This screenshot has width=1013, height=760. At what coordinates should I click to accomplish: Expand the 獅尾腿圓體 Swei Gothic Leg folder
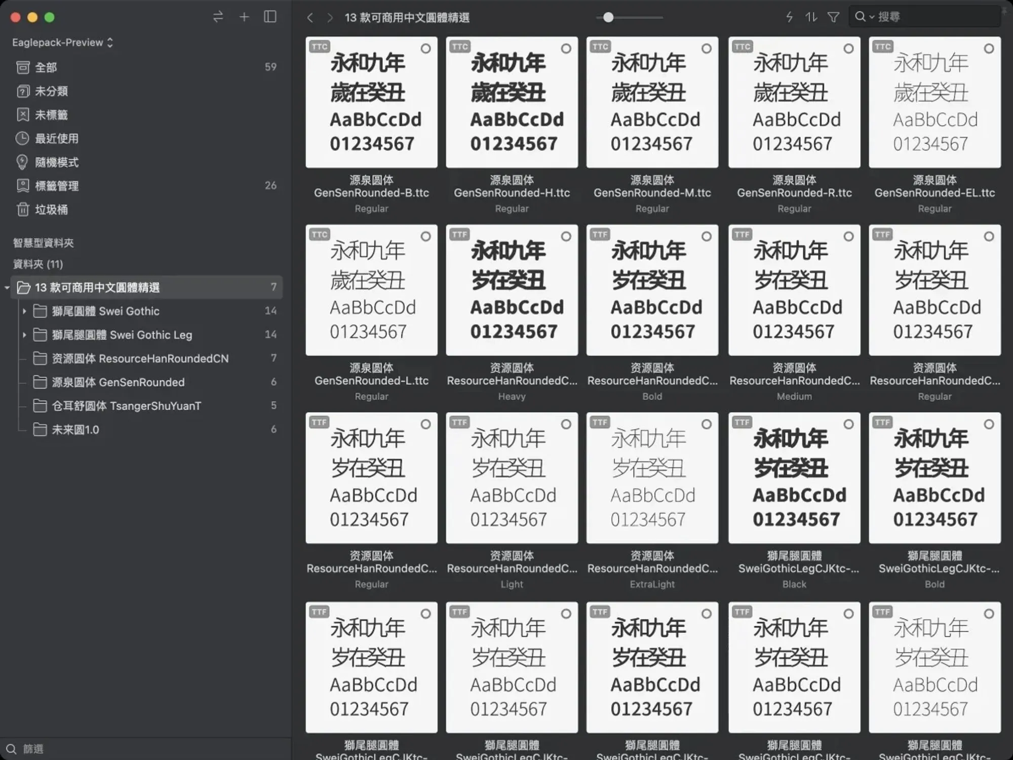24,335
